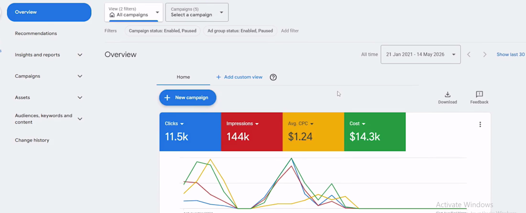This screenshot has height=213, width=526.
Task: Click Show last 30 link
Action: coord(511,54)
